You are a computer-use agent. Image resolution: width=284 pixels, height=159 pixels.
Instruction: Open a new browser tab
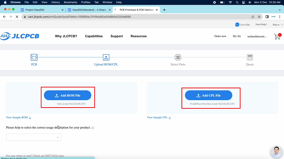(x=164, y=10)
